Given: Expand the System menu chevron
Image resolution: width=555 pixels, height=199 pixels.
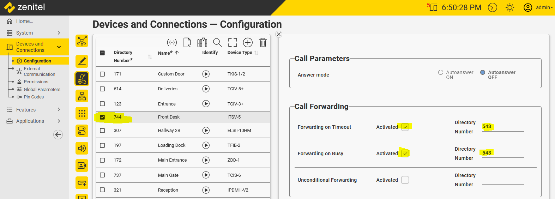Looking at the screenshot, I should 59,33.
